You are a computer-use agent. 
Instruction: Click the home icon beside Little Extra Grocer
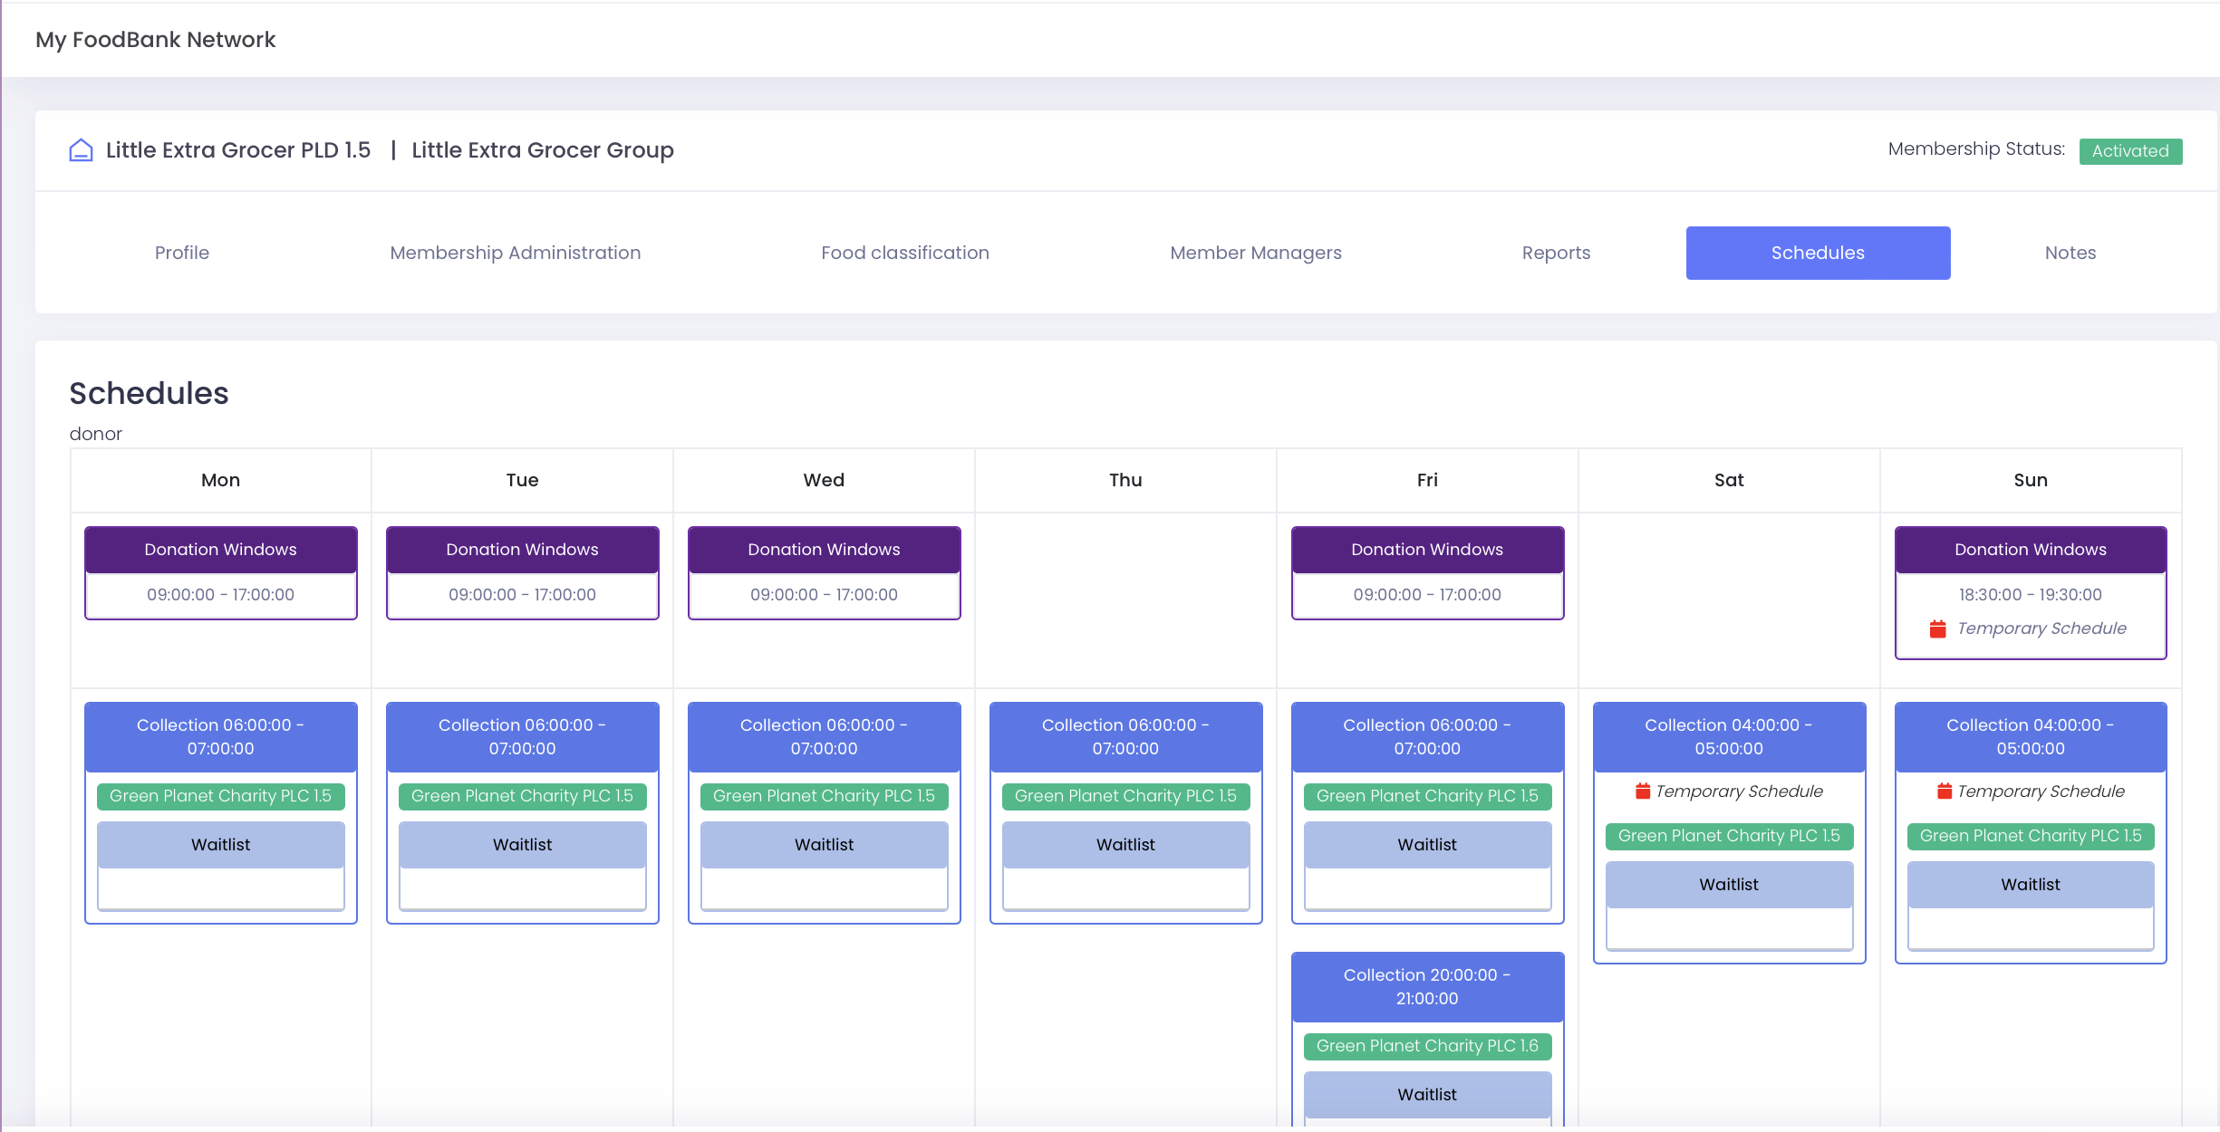(x=81, y=150)
